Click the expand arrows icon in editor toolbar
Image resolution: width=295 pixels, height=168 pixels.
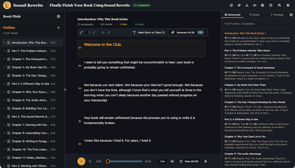pos(81,32)
